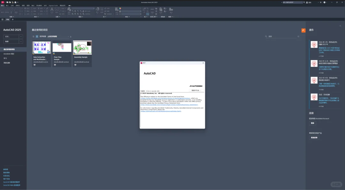Toggle the orange pin on the recent projects header

303,30
